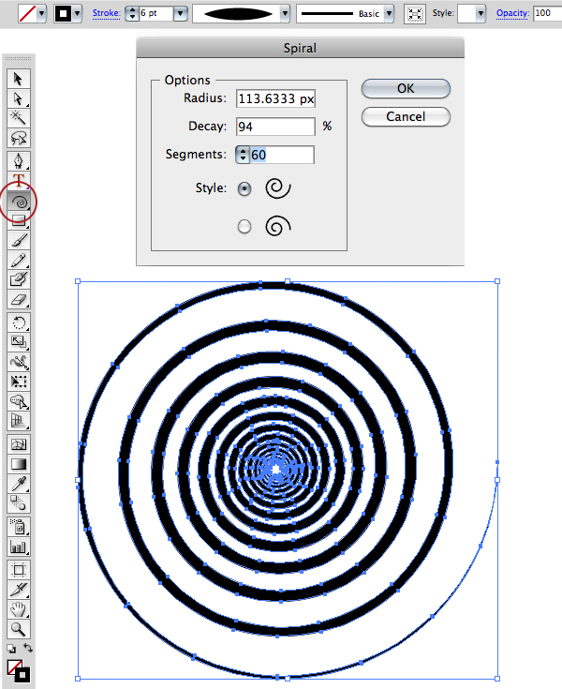
Task: Select the Pen tool
Action: pyautogui.click(x=19, y=158)
